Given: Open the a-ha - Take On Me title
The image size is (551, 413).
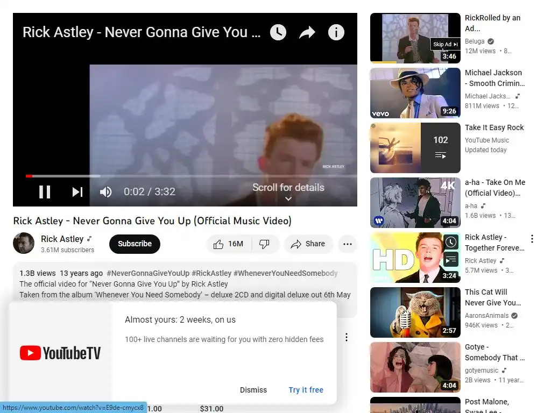Looking at the screenshot, I should [x=495, y=188].
